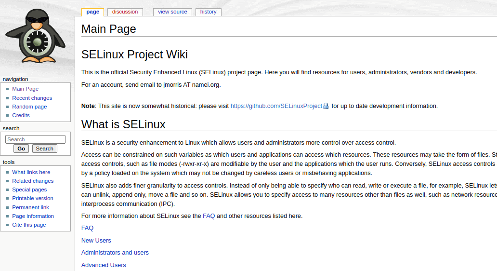
Task: Click the search sidebar heading
Action: pos(11,129)
